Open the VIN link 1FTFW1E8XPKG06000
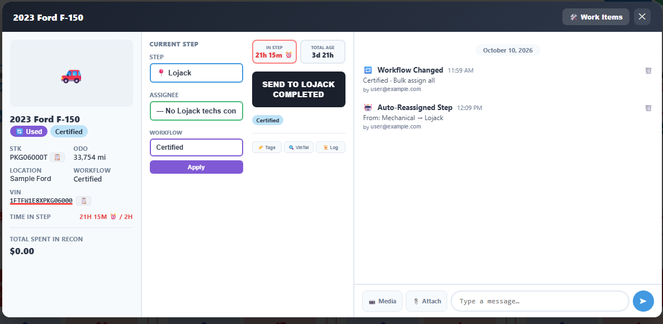 [41, 201]
